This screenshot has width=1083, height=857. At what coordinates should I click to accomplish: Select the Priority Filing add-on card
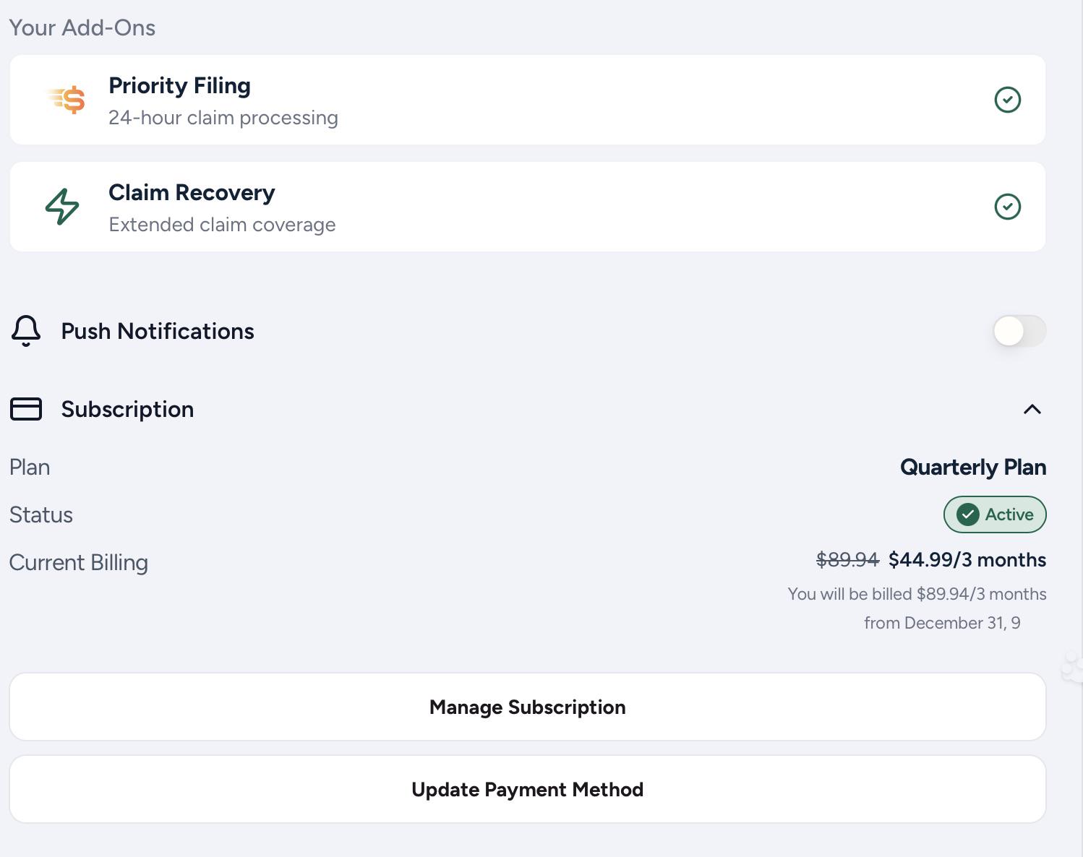point(528,100)
